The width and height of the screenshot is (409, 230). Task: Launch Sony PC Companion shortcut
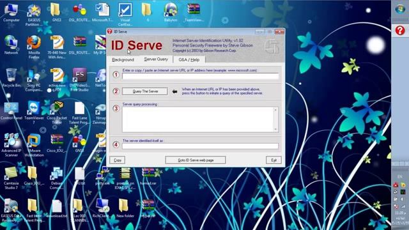tap(34, 80)
